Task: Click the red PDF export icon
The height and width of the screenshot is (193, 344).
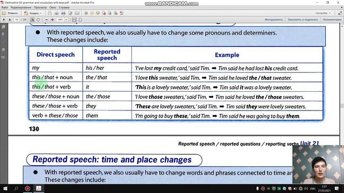Action: (104, 13)
